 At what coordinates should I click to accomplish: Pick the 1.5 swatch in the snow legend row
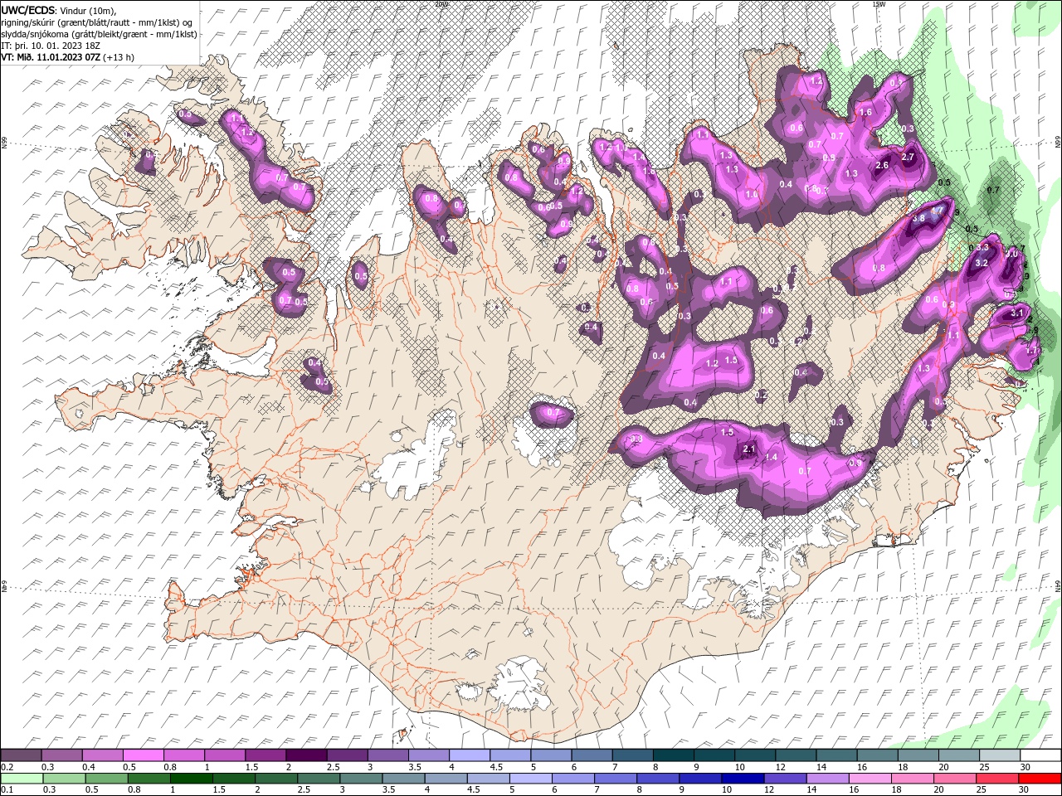(265, 755)
